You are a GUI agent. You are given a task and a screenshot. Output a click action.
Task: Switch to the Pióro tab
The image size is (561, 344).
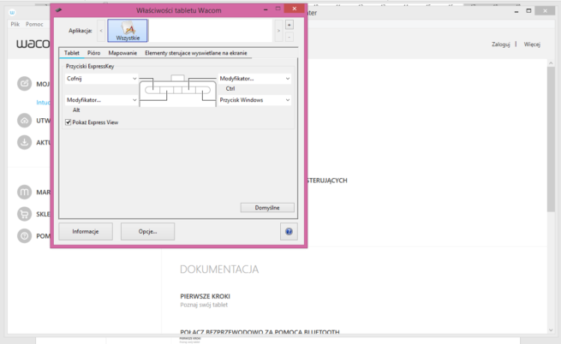tap(93, 53)
